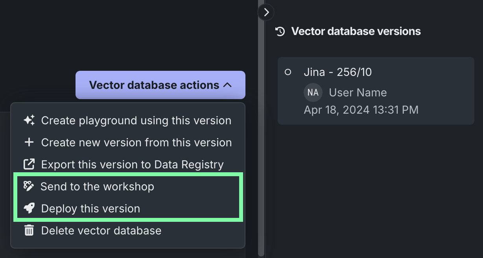Click the history clock icon near versions heading
This screenshot has height=258, width=483.
point(280,31)
